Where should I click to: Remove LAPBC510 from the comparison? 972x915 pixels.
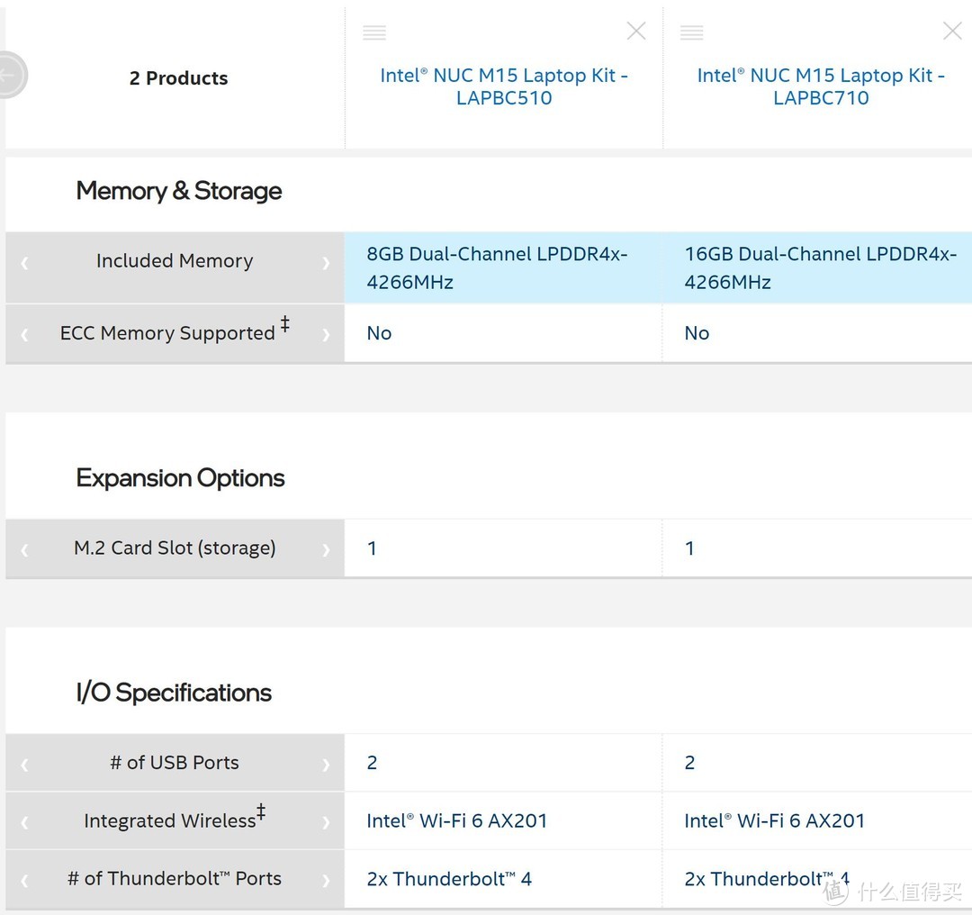[636, 30]
